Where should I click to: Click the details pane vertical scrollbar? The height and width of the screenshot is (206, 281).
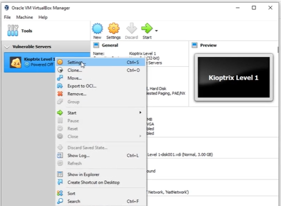pos(278,50)
